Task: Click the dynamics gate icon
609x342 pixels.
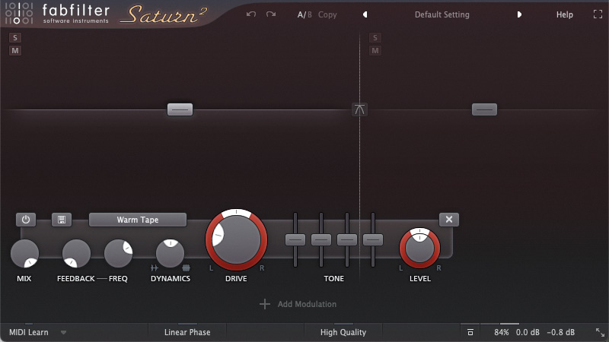Action: click(x=155, y=268)
